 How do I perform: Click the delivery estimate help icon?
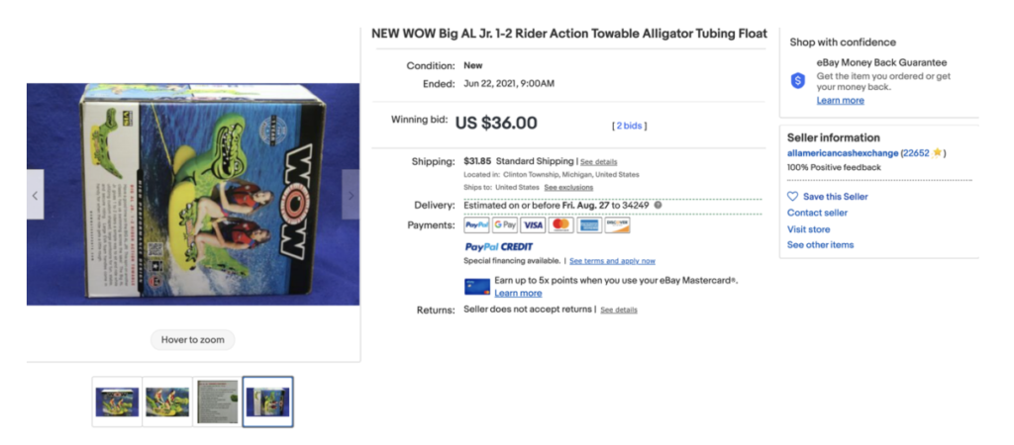[658, 205]
